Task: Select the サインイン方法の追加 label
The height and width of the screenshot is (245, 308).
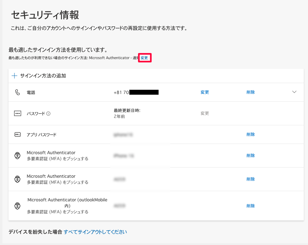Action: [43, 76]
